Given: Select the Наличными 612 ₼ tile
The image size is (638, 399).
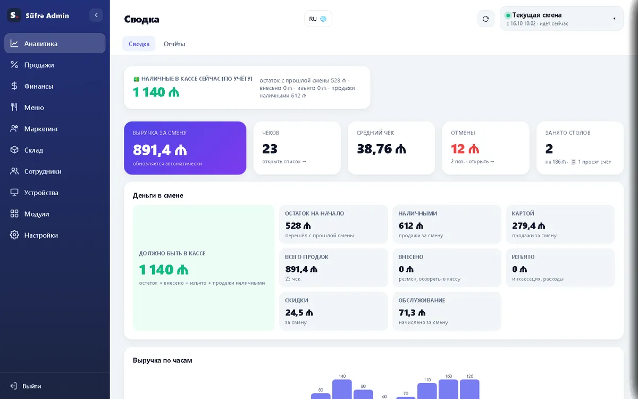Looking at the screenshot, I should (447, 225).
